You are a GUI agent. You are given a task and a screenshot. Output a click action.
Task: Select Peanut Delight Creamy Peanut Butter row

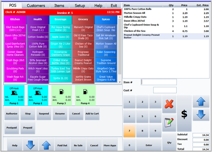point(166,36)
